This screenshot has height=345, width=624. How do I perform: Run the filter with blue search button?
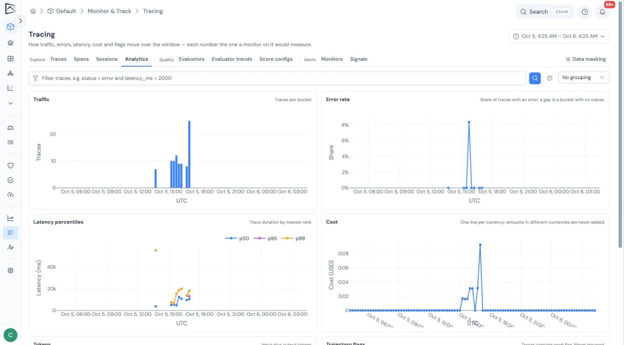(535, 78)
